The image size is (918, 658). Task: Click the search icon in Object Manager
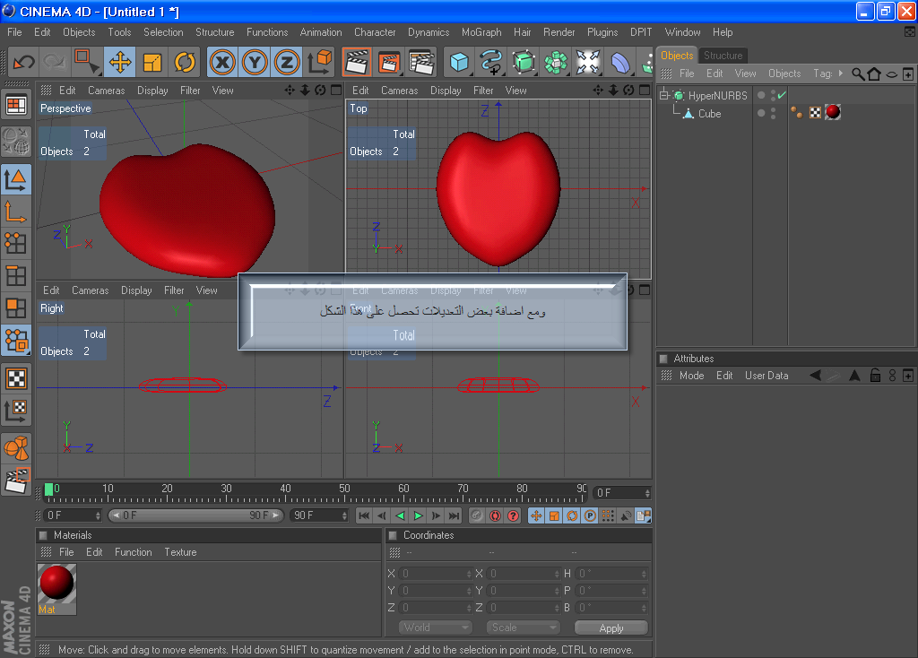(x=858, y=74)
